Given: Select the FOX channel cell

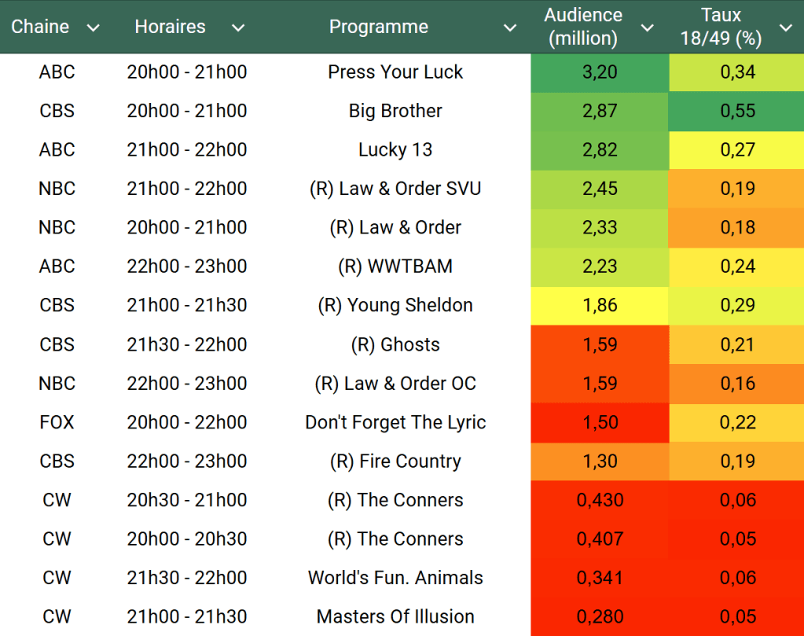Looking at the screenshot, I should point(57,422).
